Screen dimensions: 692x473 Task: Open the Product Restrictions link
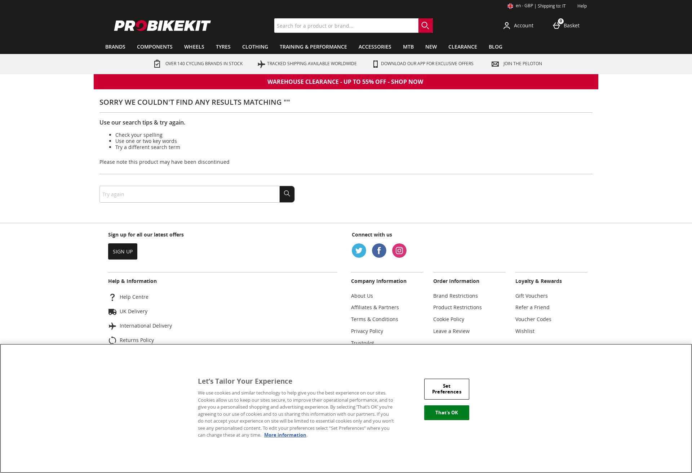[457, 307]
